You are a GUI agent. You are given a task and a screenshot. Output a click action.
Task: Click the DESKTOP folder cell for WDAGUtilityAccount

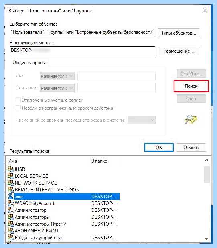click(104, 203)
